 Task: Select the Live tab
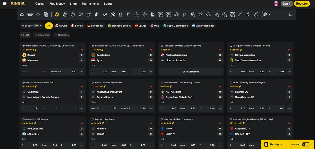tap(25, 35)
